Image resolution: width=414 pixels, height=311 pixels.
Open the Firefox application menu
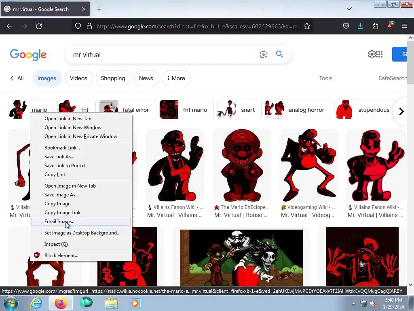coord(404,26)
